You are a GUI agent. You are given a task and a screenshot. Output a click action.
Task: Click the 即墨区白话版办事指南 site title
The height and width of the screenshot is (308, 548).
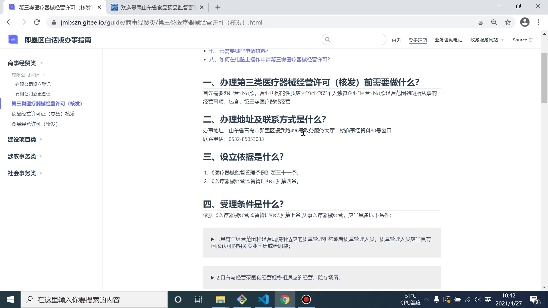[58, 40]
